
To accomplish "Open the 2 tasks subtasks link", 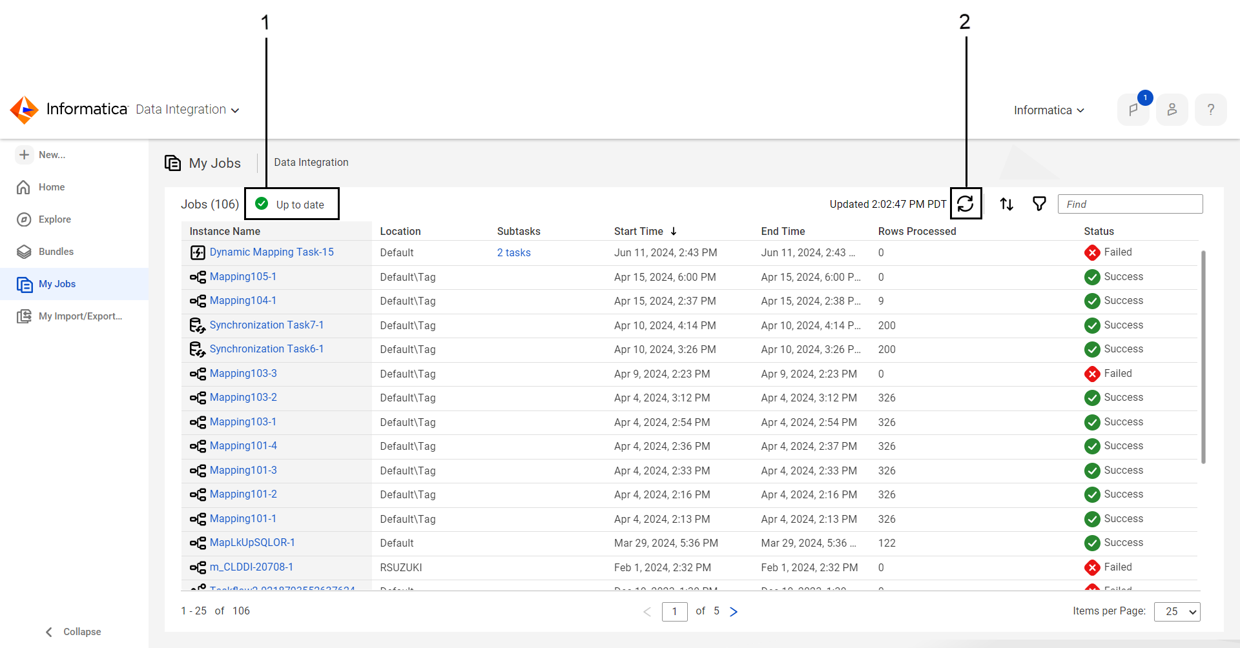I will 514,253.
